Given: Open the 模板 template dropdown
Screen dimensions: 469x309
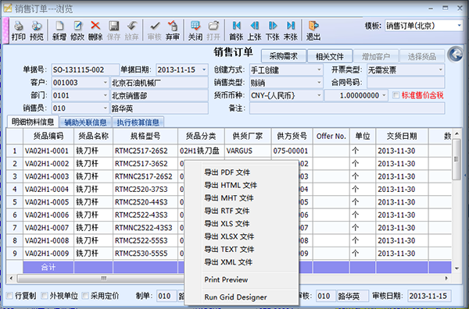Looking at the screenshot, I should coord(459,26).
